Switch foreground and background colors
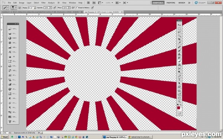The width and height of the screenshot is (223, 139). [x=181, y=105]
